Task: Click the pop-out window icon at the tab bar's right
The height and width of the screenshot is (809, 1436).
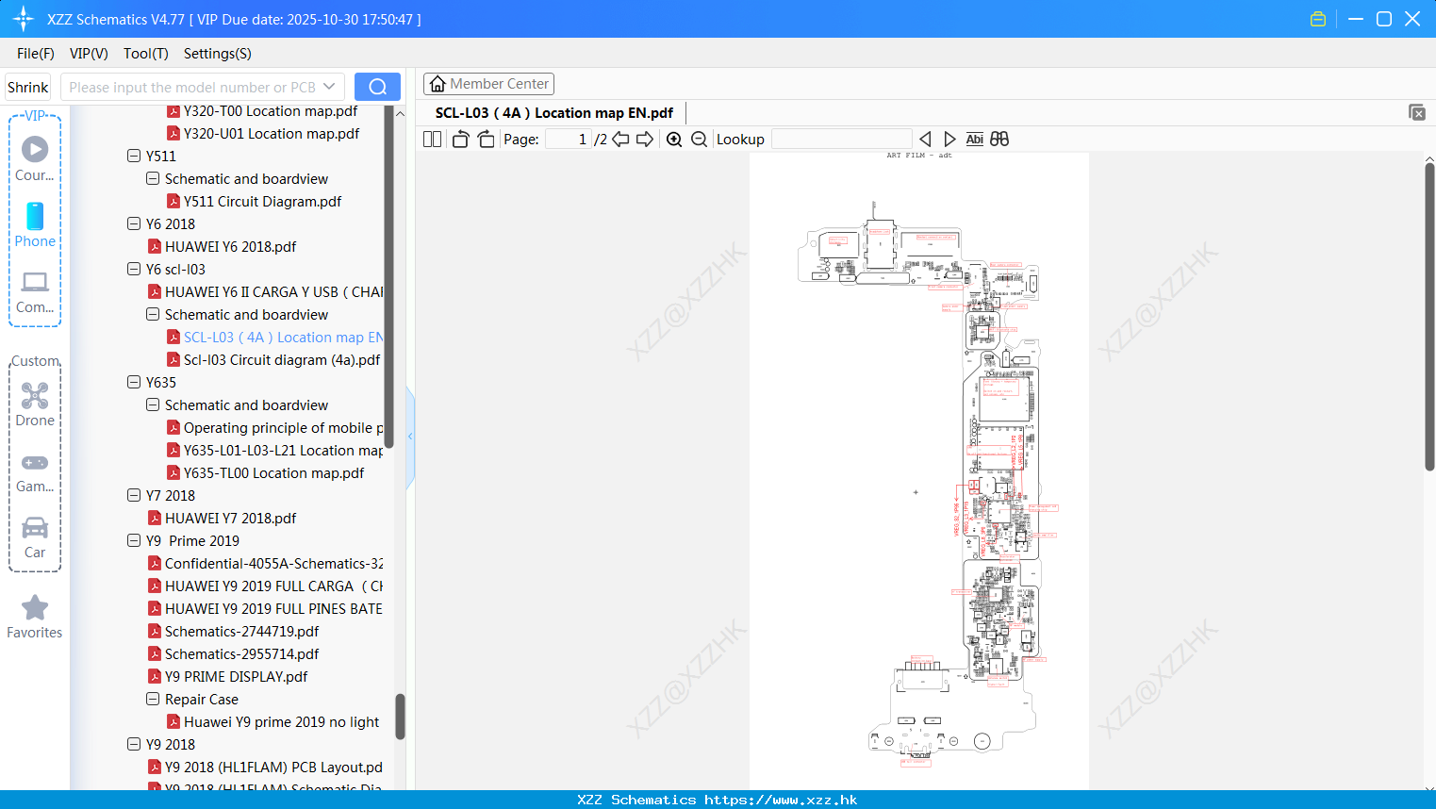Action: pyautogui.click(x=1417, y=112)
